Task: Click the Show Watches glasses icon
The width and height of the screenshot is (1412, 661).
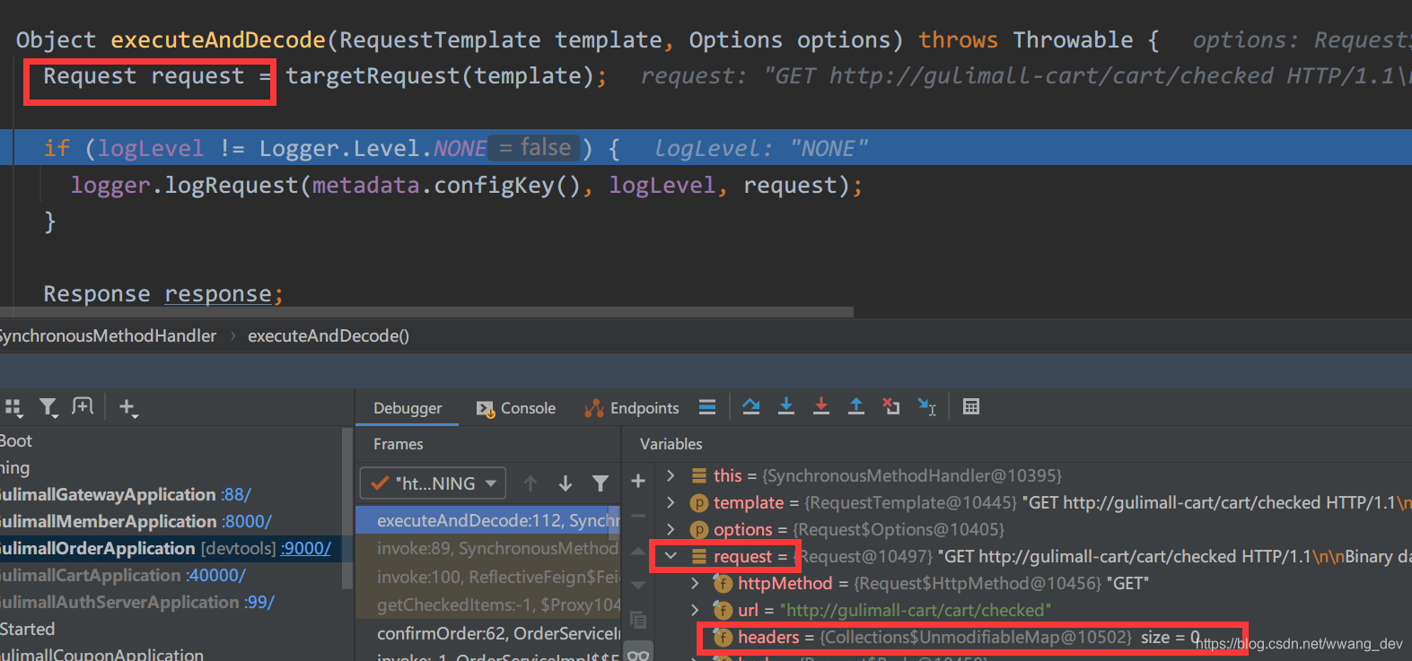Action: click(x=638, y=654)
